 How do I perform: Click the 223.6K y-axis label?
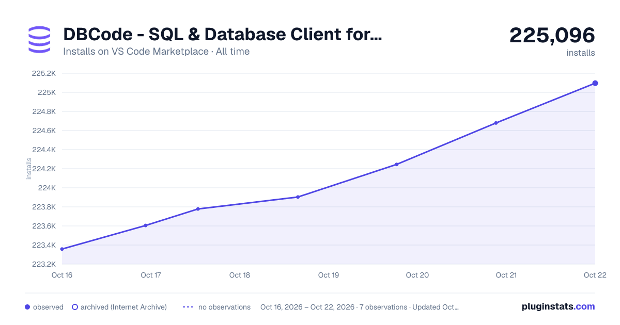43,226
